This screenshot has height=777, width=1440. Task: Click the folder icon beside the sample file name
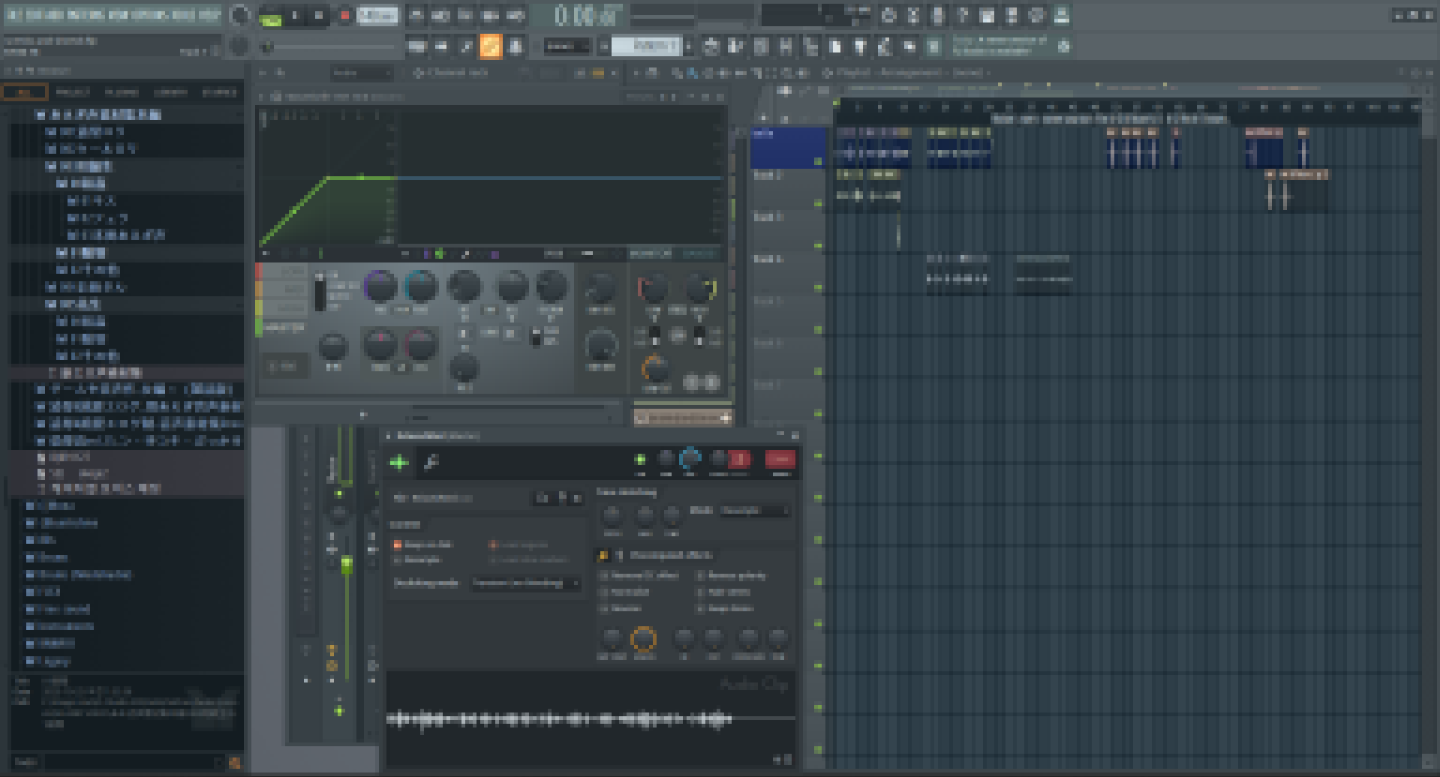[542, 498]
